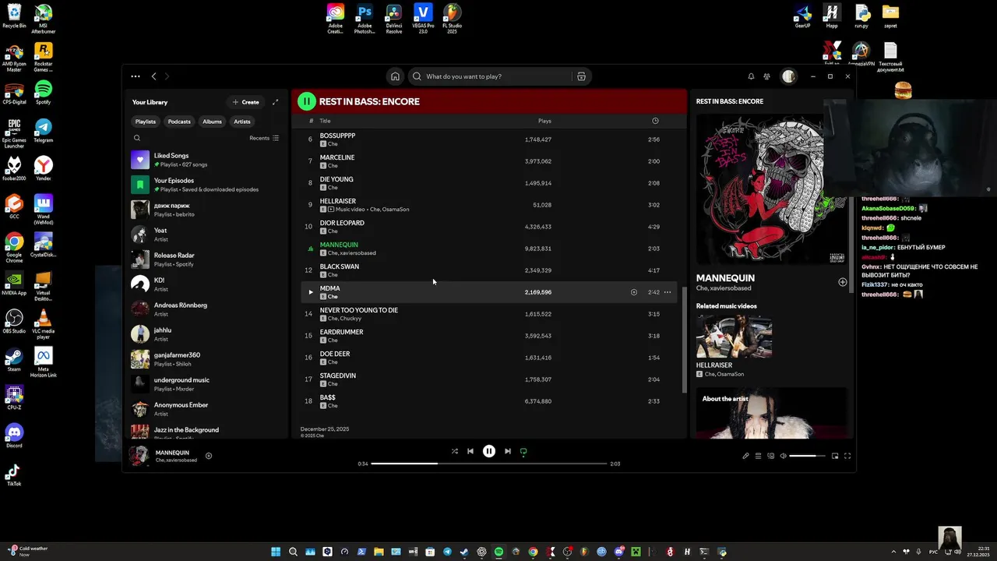Click the Spotify icon in the taskbar
Viewport: 997px width, 561px height.
point(498,552)
